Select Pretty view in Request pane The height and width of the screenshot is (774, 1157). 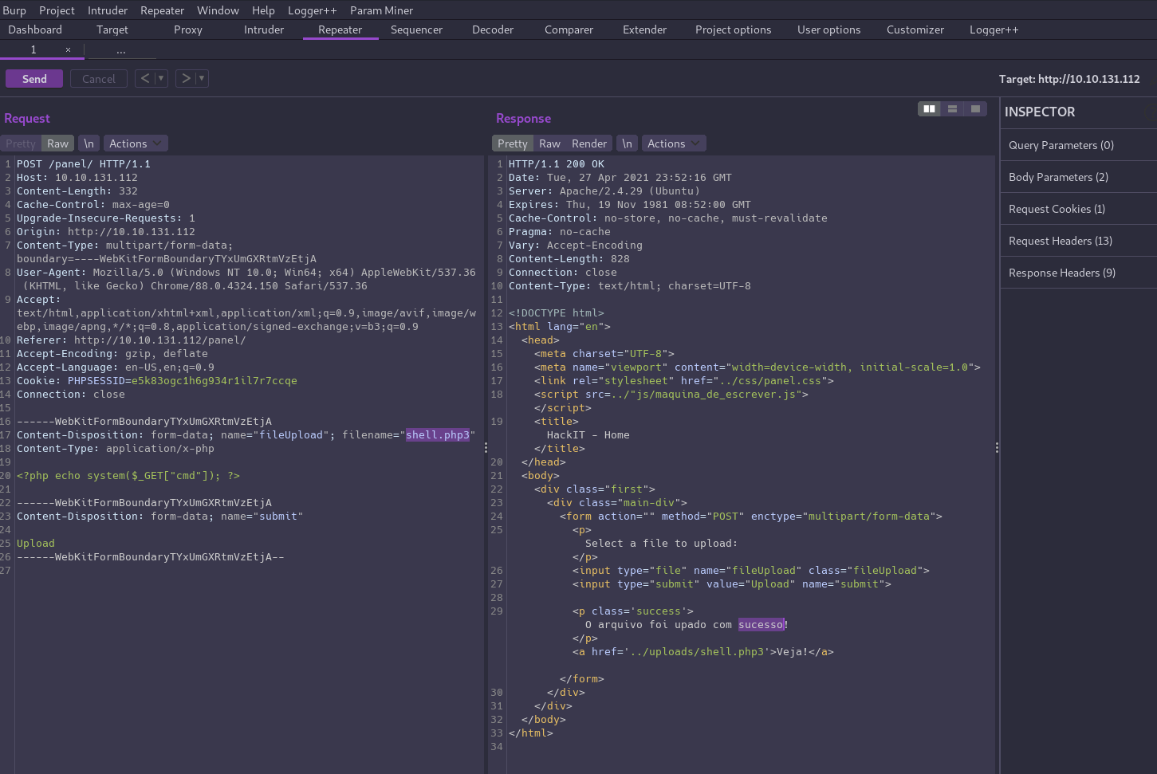click(21, 143)
